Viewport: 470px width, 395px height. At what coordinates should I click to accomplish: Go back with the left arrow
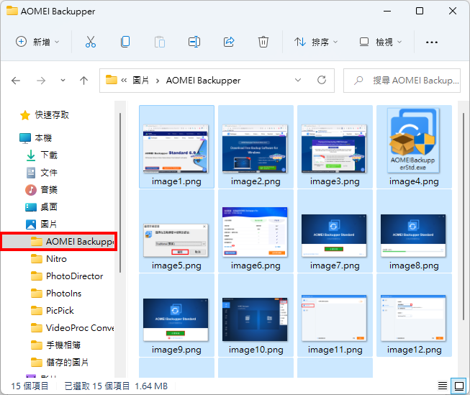pyautogui.click(x=16, y=81)
